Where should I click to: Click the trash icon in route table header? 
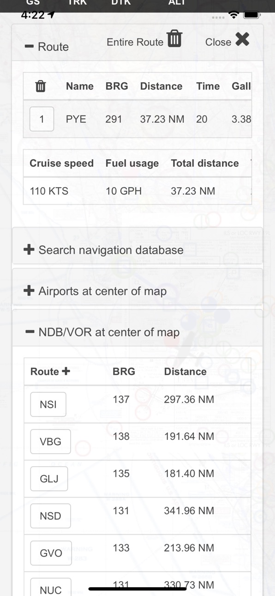41,86
